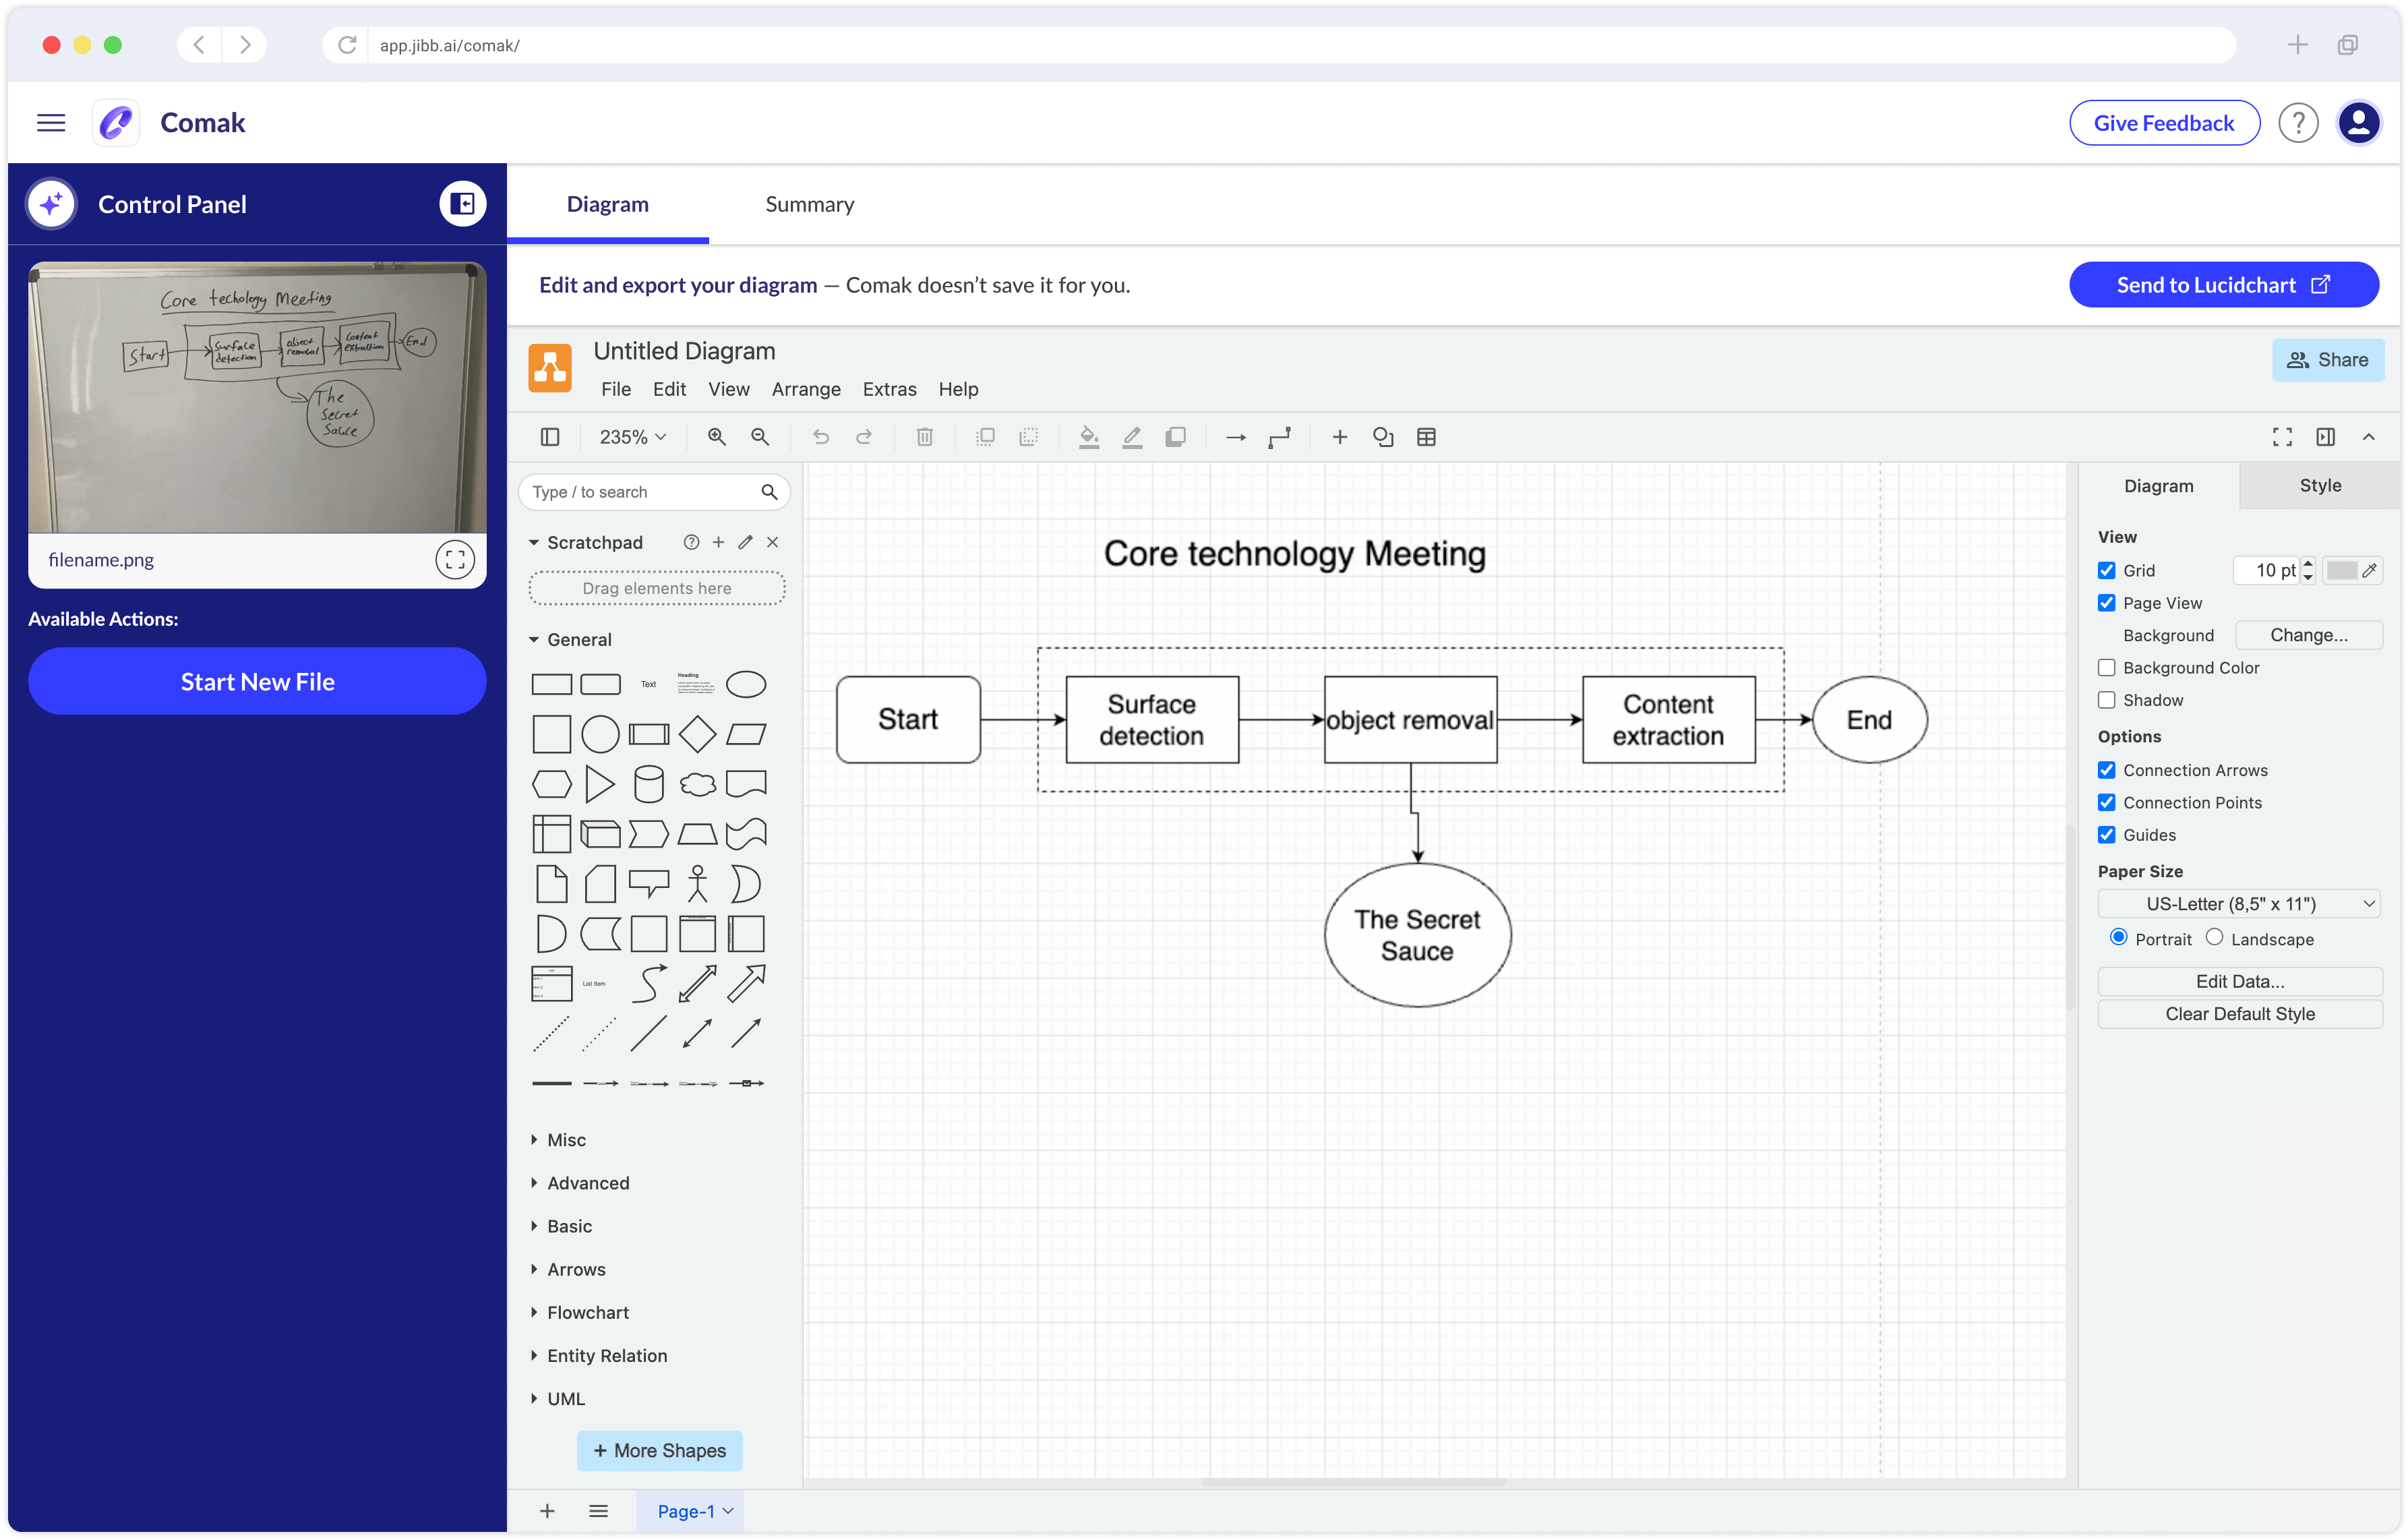
Task: Open the US-Letter paper size dropdown
Action: (x=2238, y=904)
